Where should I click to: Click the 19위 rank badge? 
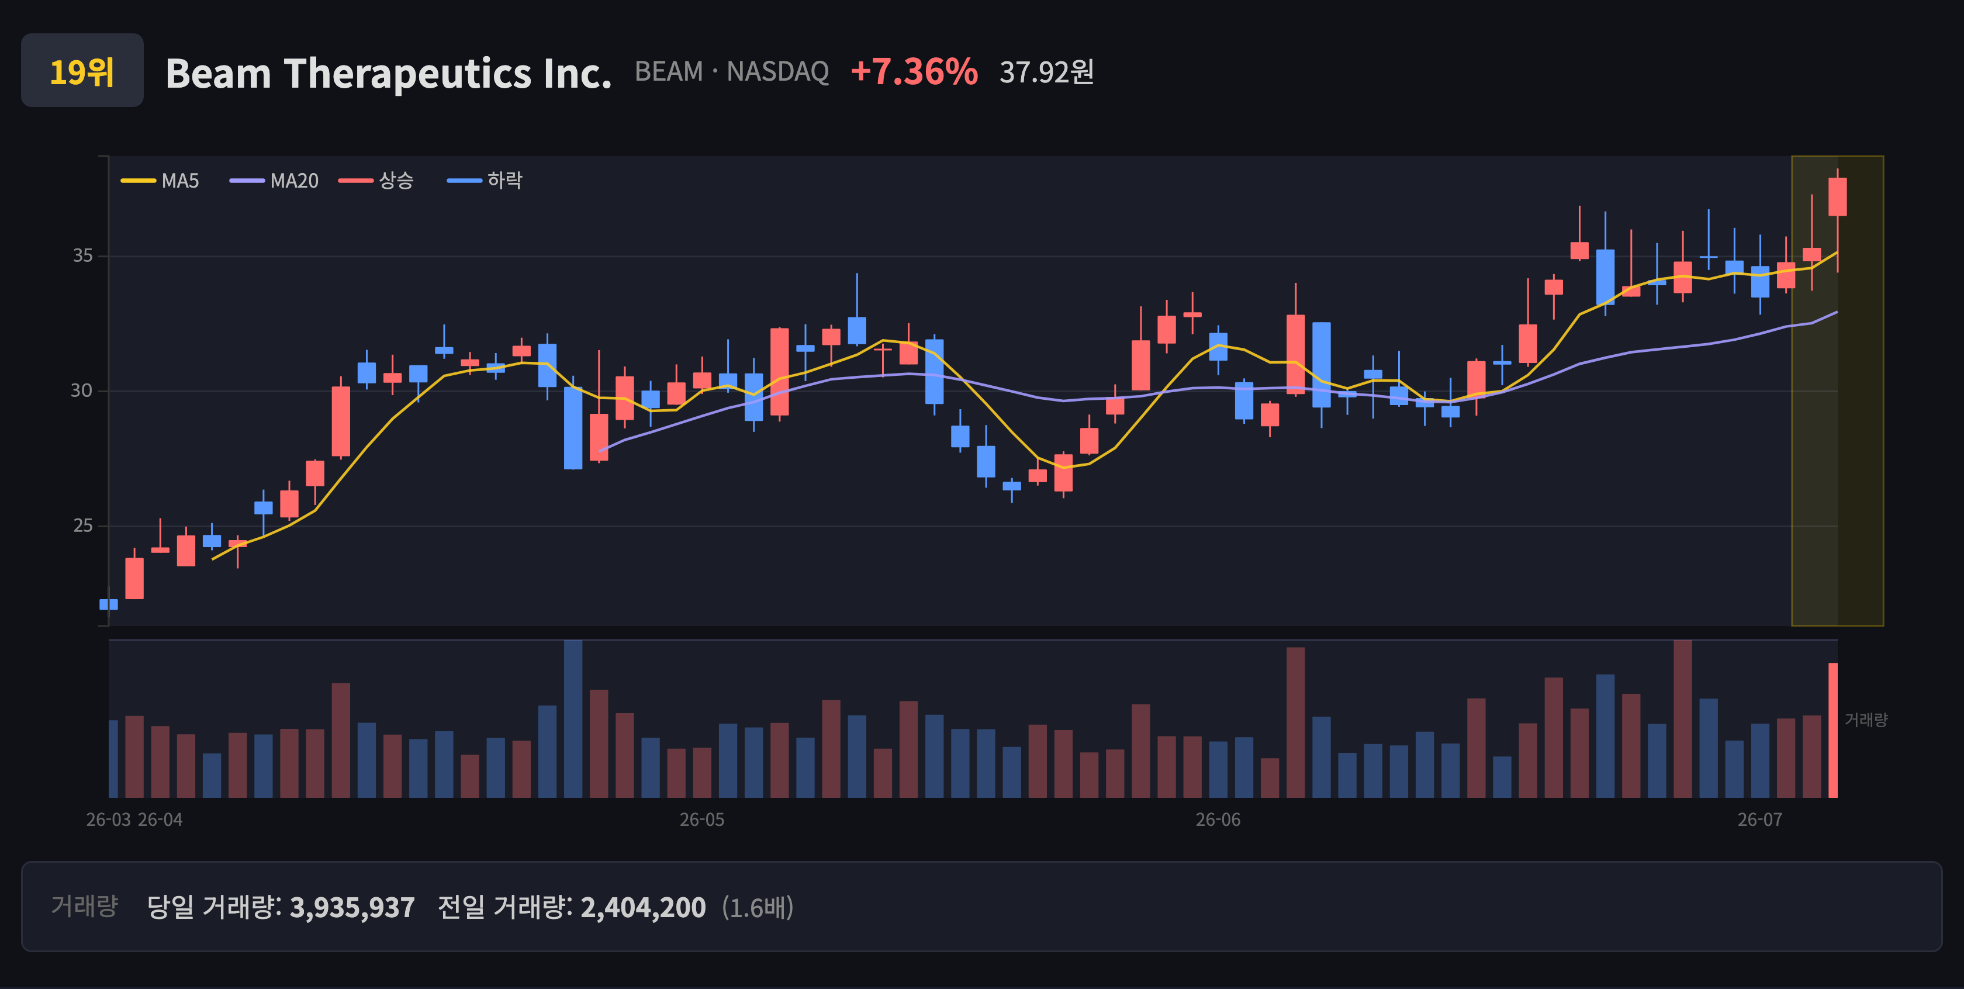(x=82, y=70)
